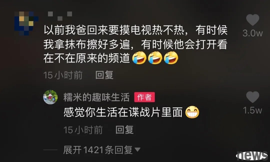Click the top comment's 15小时前 timestamp
The height and width of the screenshot is (162, 270).
(63, 75)
